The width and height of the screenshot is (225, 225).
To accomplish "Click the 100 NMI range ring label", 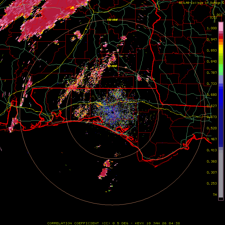I will click(x=112, y=20).
